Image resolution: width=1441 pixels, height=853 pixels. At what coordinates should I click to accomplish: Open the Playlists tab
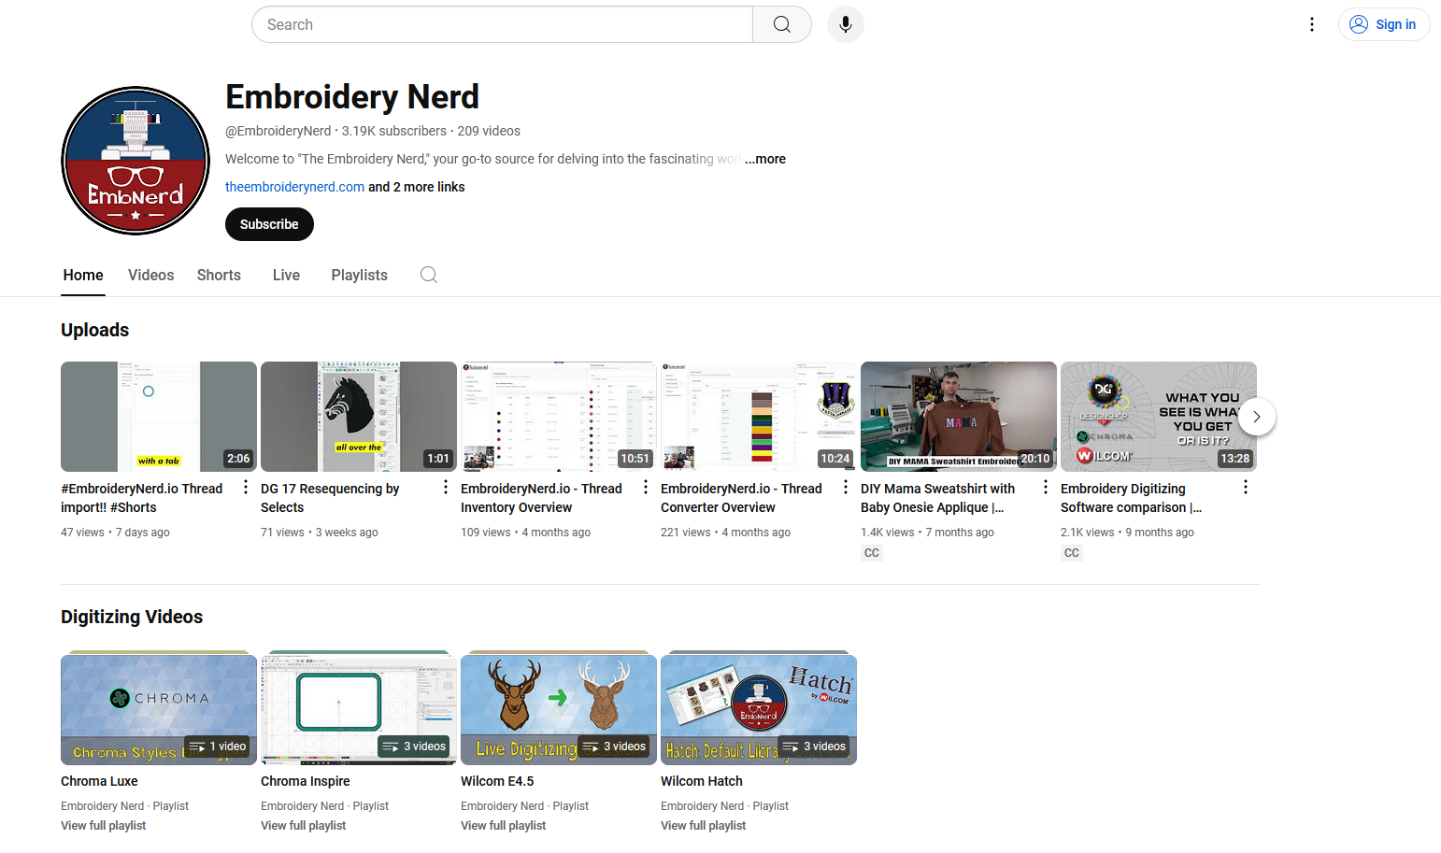[x=359, y=275]
